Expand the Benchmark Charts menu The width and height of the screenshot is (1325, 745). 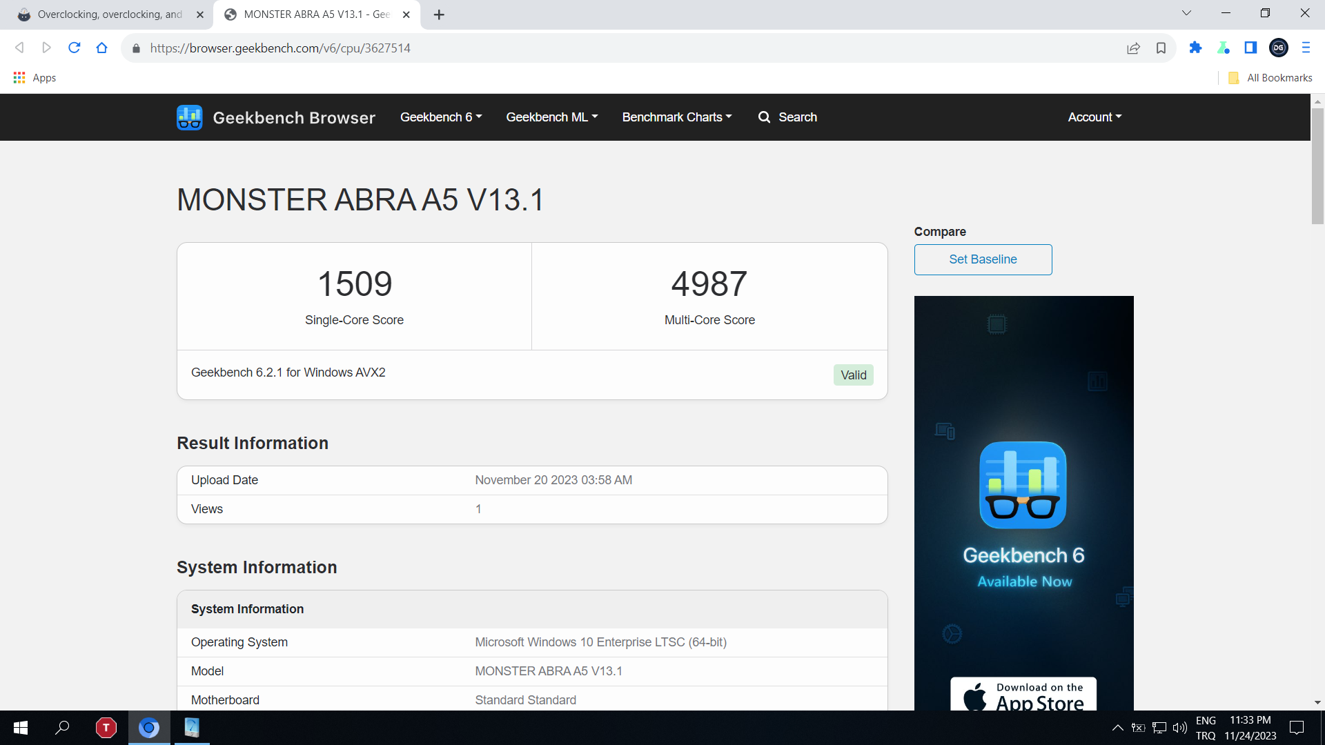[x=677, y=117]
